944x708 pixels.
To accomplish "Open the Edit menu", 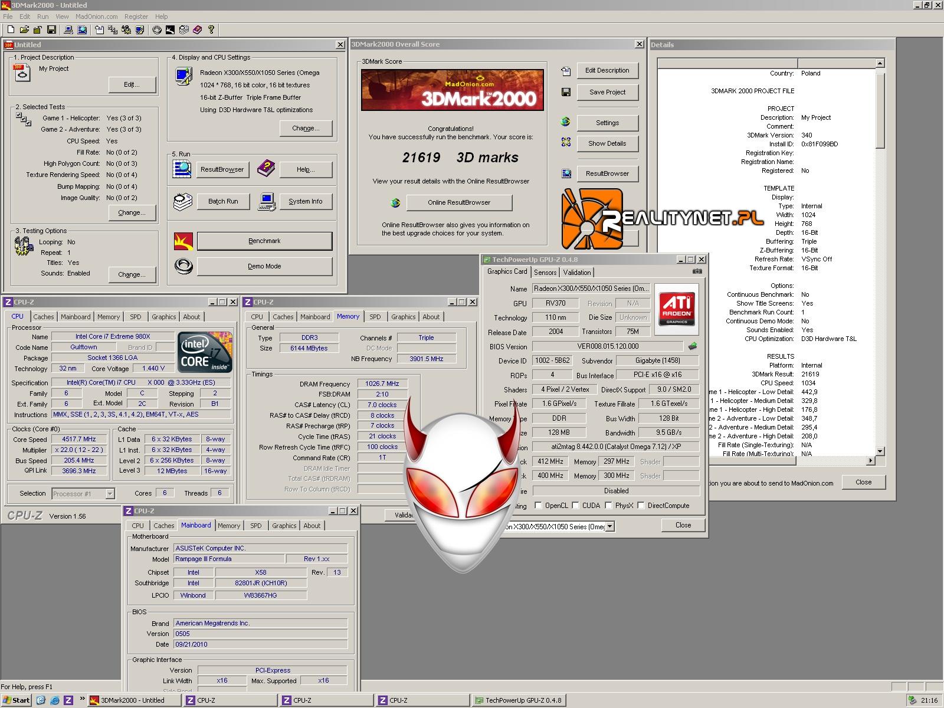I will click(x=25, y=17).
